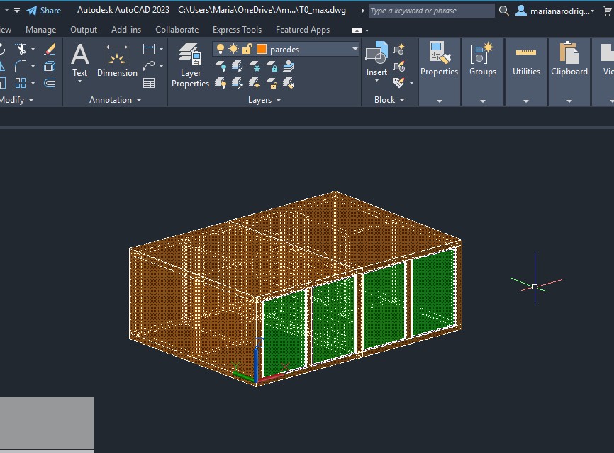Click the Dimension tool icon
Image resolution: width=614 pixels, height=453 pixels.
point(117,60)
